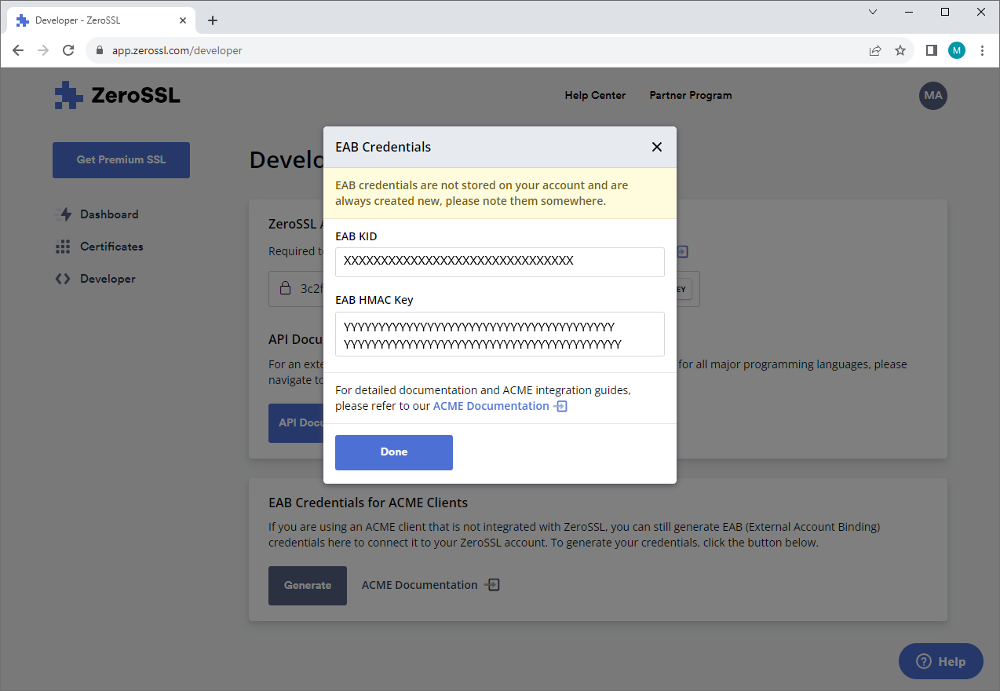Open the Help Center menu item
Image resolution: width=1000 pixels, height=691 pixels.
[x=594, y=95]
